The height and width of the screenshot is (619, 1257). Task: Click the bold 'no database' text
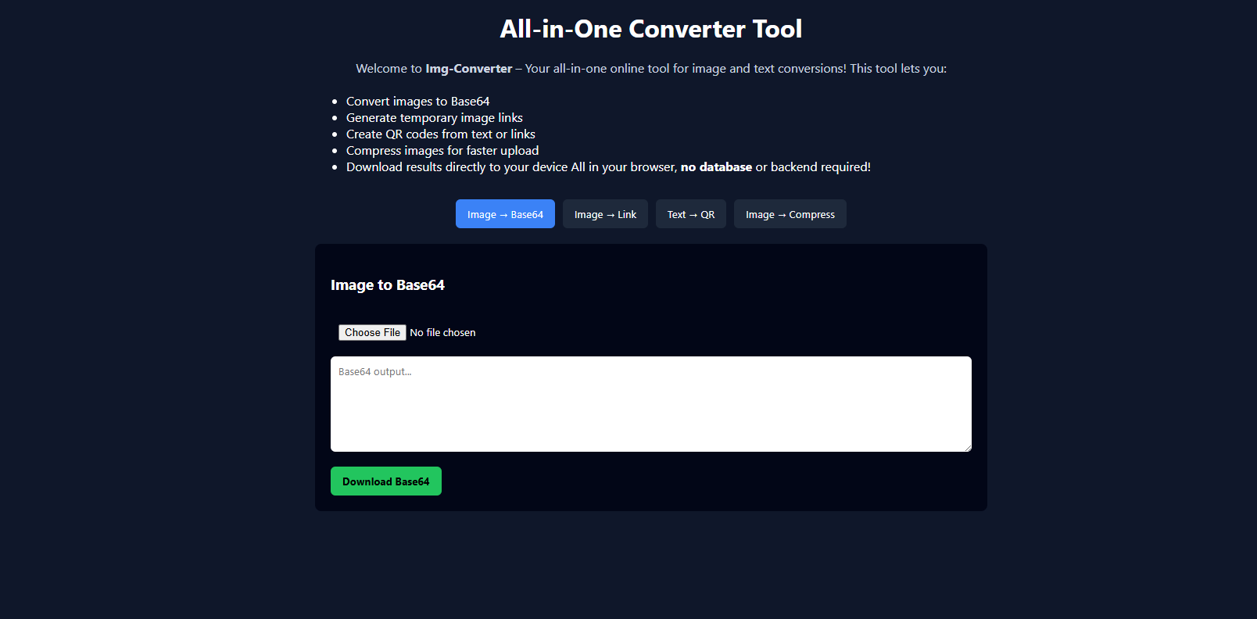[x=716, y=167]
